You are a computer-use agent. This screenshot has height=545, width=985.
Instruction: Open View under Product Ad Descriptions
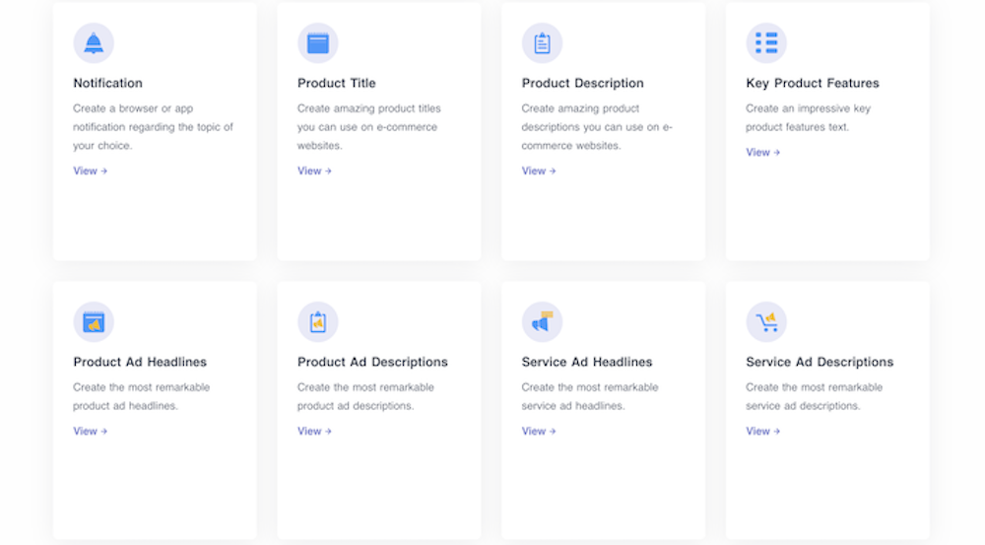(314, 431)
